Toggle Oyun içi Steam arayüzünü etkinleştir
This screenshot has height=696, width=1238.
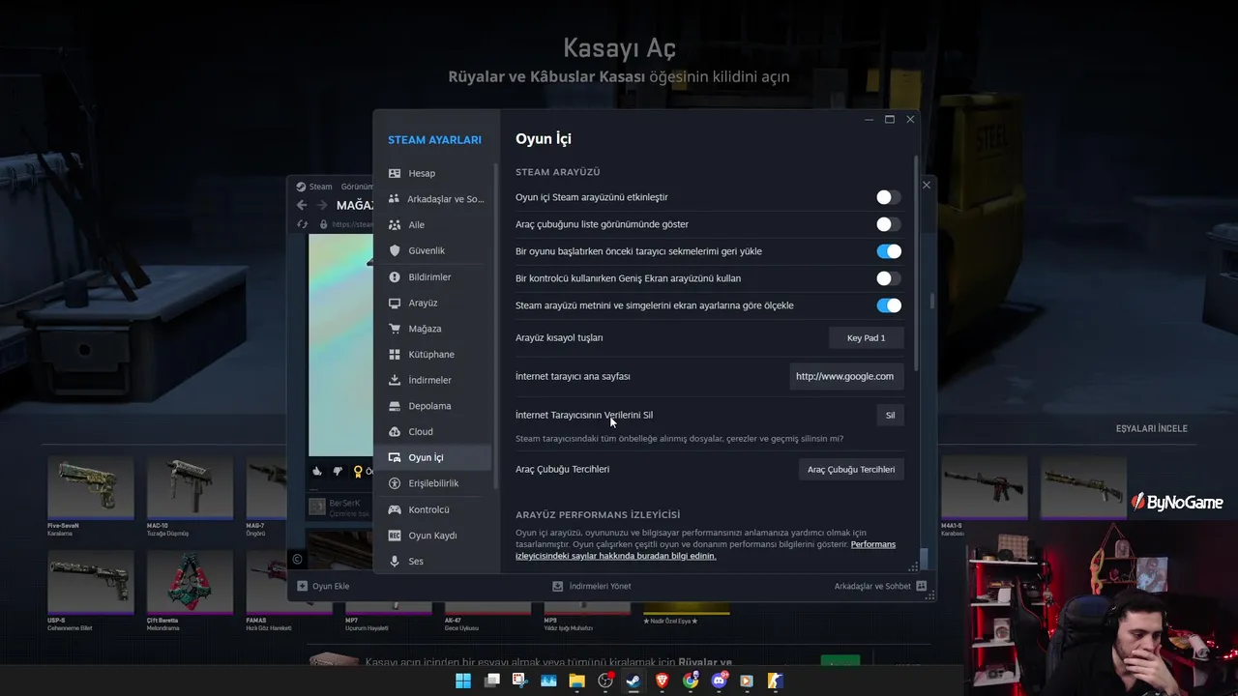(x=888, y=197)
